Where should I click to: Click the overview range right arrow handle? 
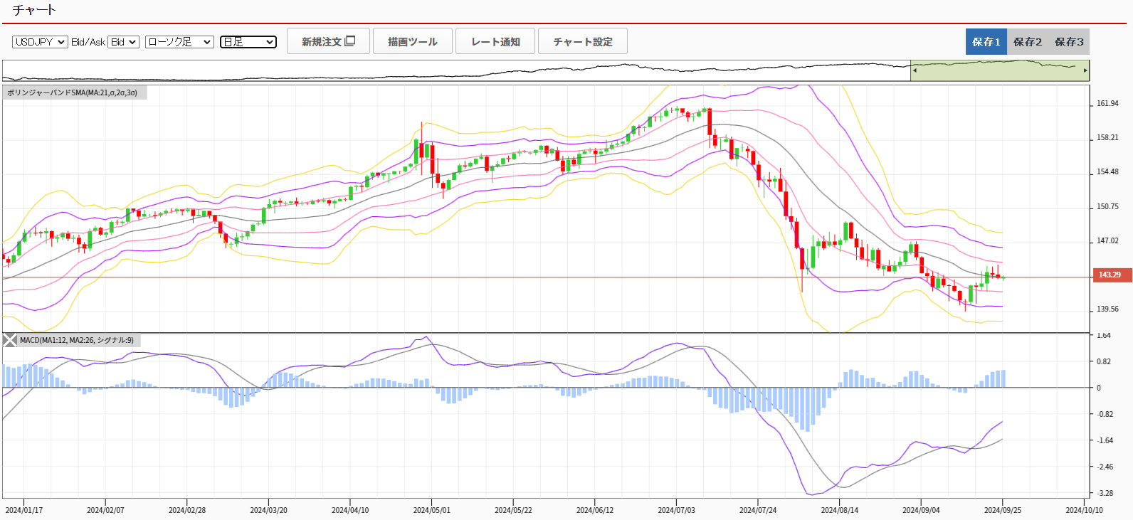click(x=1085, y=70)
